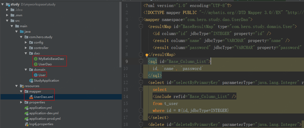The width and height of the screenshot is (304, 128).
Task: Click the yellow lightbulb intention icon
Action: point(147,55)
